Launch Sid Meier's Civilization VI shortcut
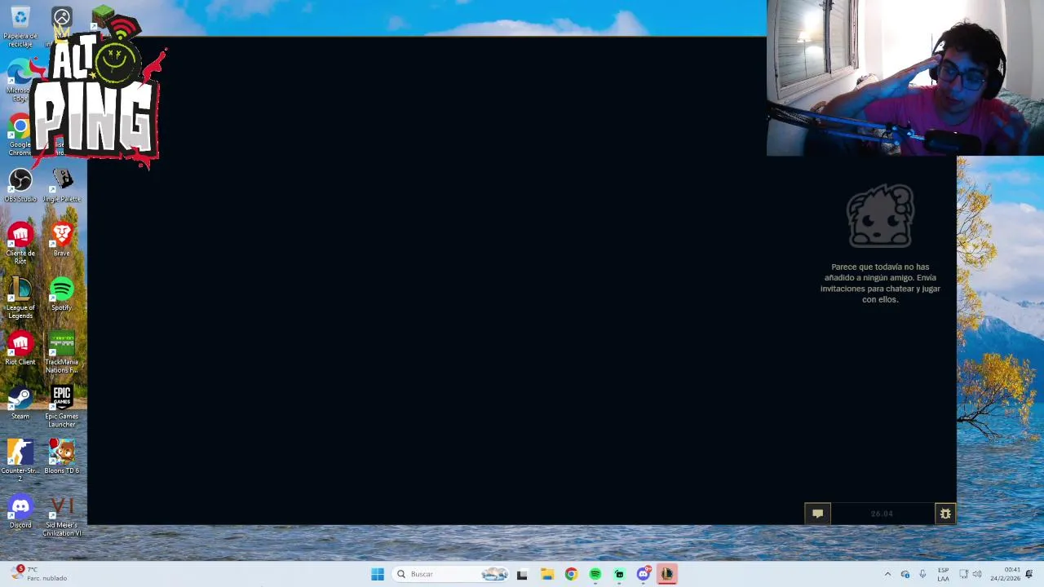The width and height of the screenshot is (1044, 587). (x=62, y=516)
